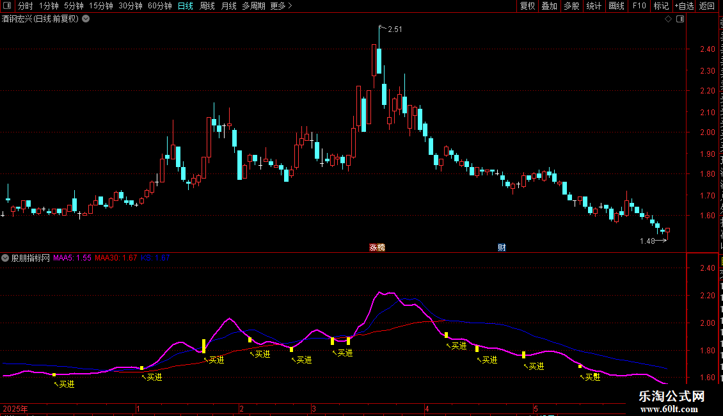The height and width of the screenshot is (416, 723).
Task: Open the 多股 multi-stock view
Action: pyautogui.click(x=571, y=6)
